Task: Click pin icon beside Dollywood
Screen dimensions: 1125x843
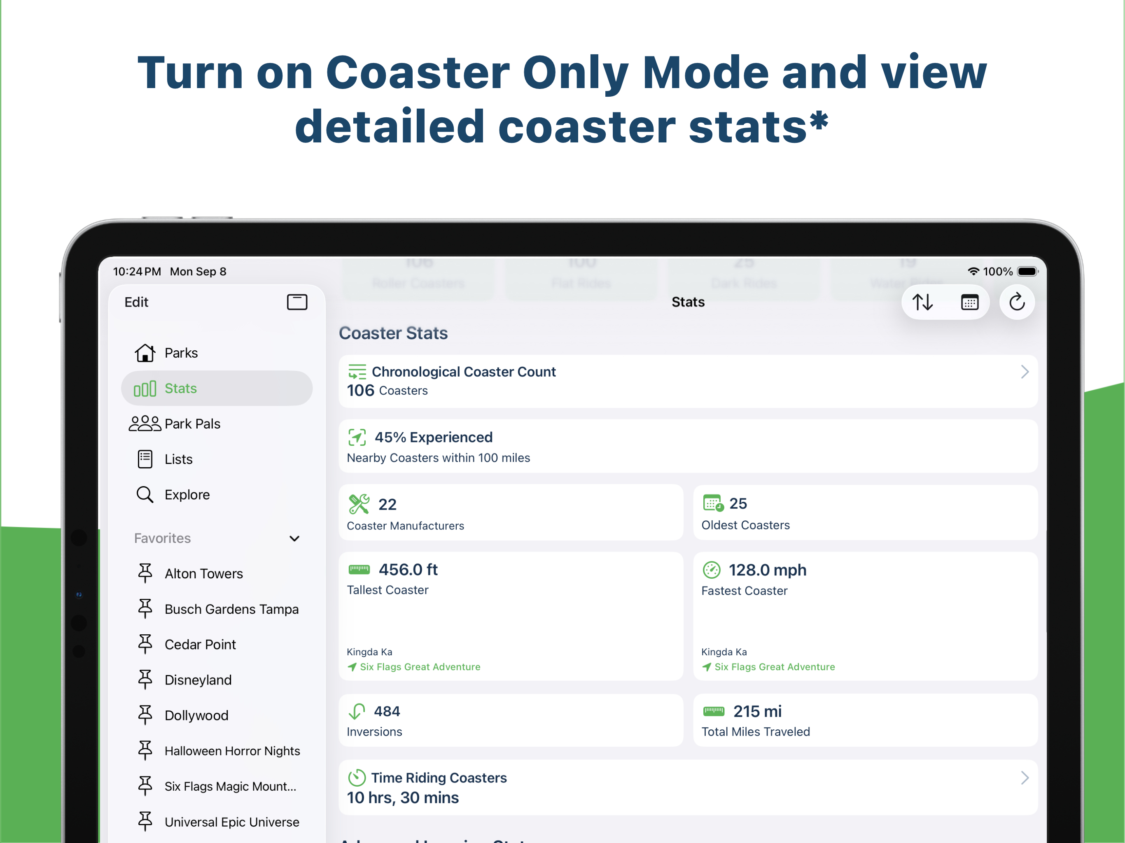Action: click(x=145, y=715)
